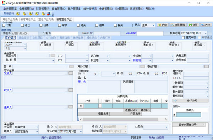
Task: Open the 跟单人 dropdown
Action: point(37,131)
